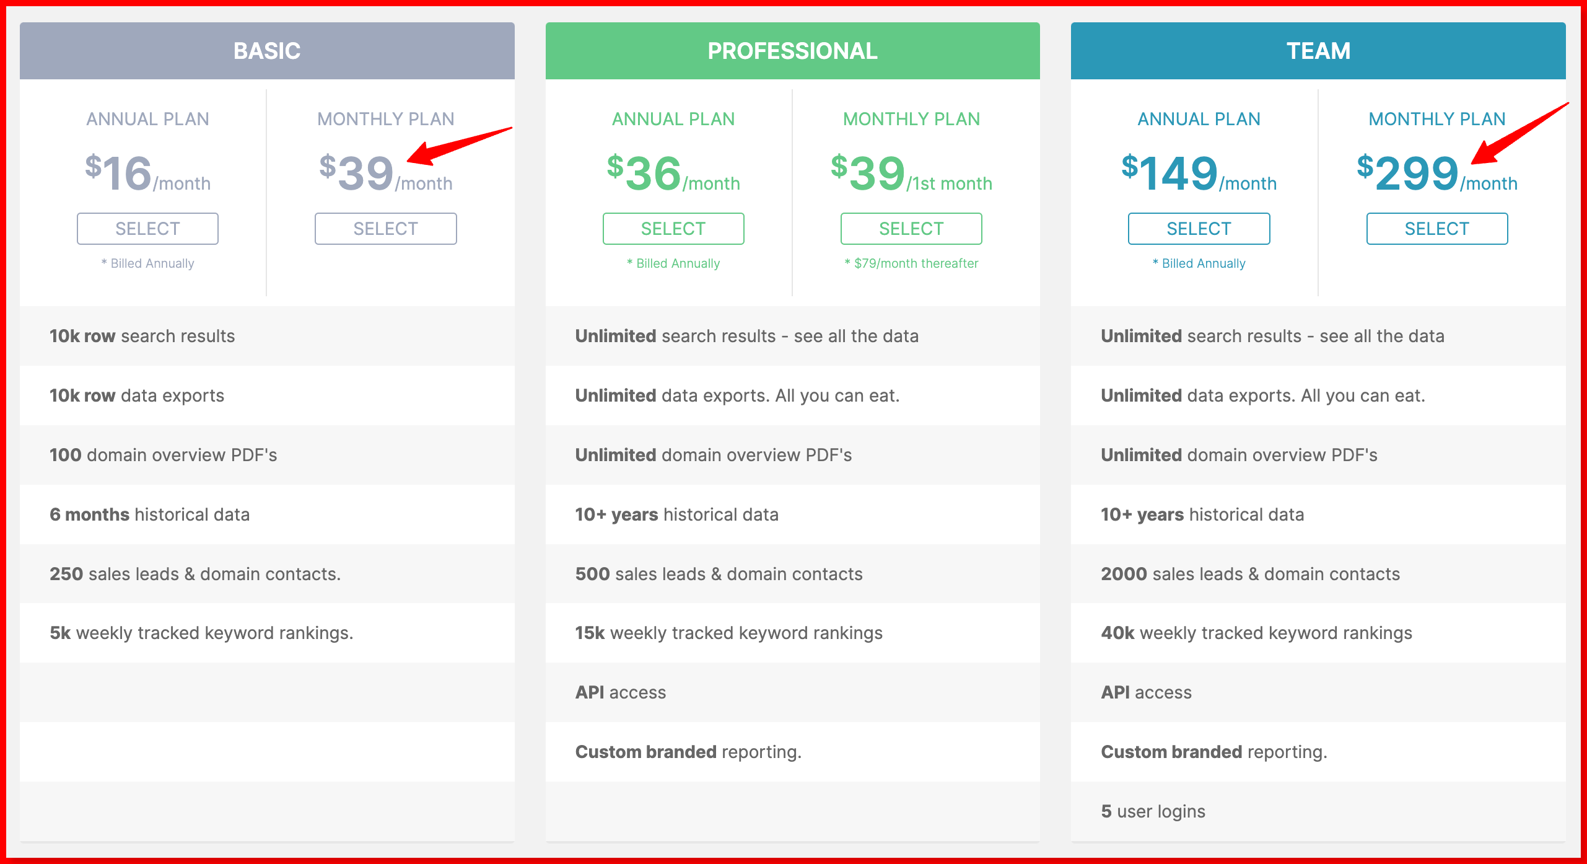The image size is (1587, 864).
Task: Select the Professional monthly $39 plan
Action: pyautogui.click(x=911, y=229)
